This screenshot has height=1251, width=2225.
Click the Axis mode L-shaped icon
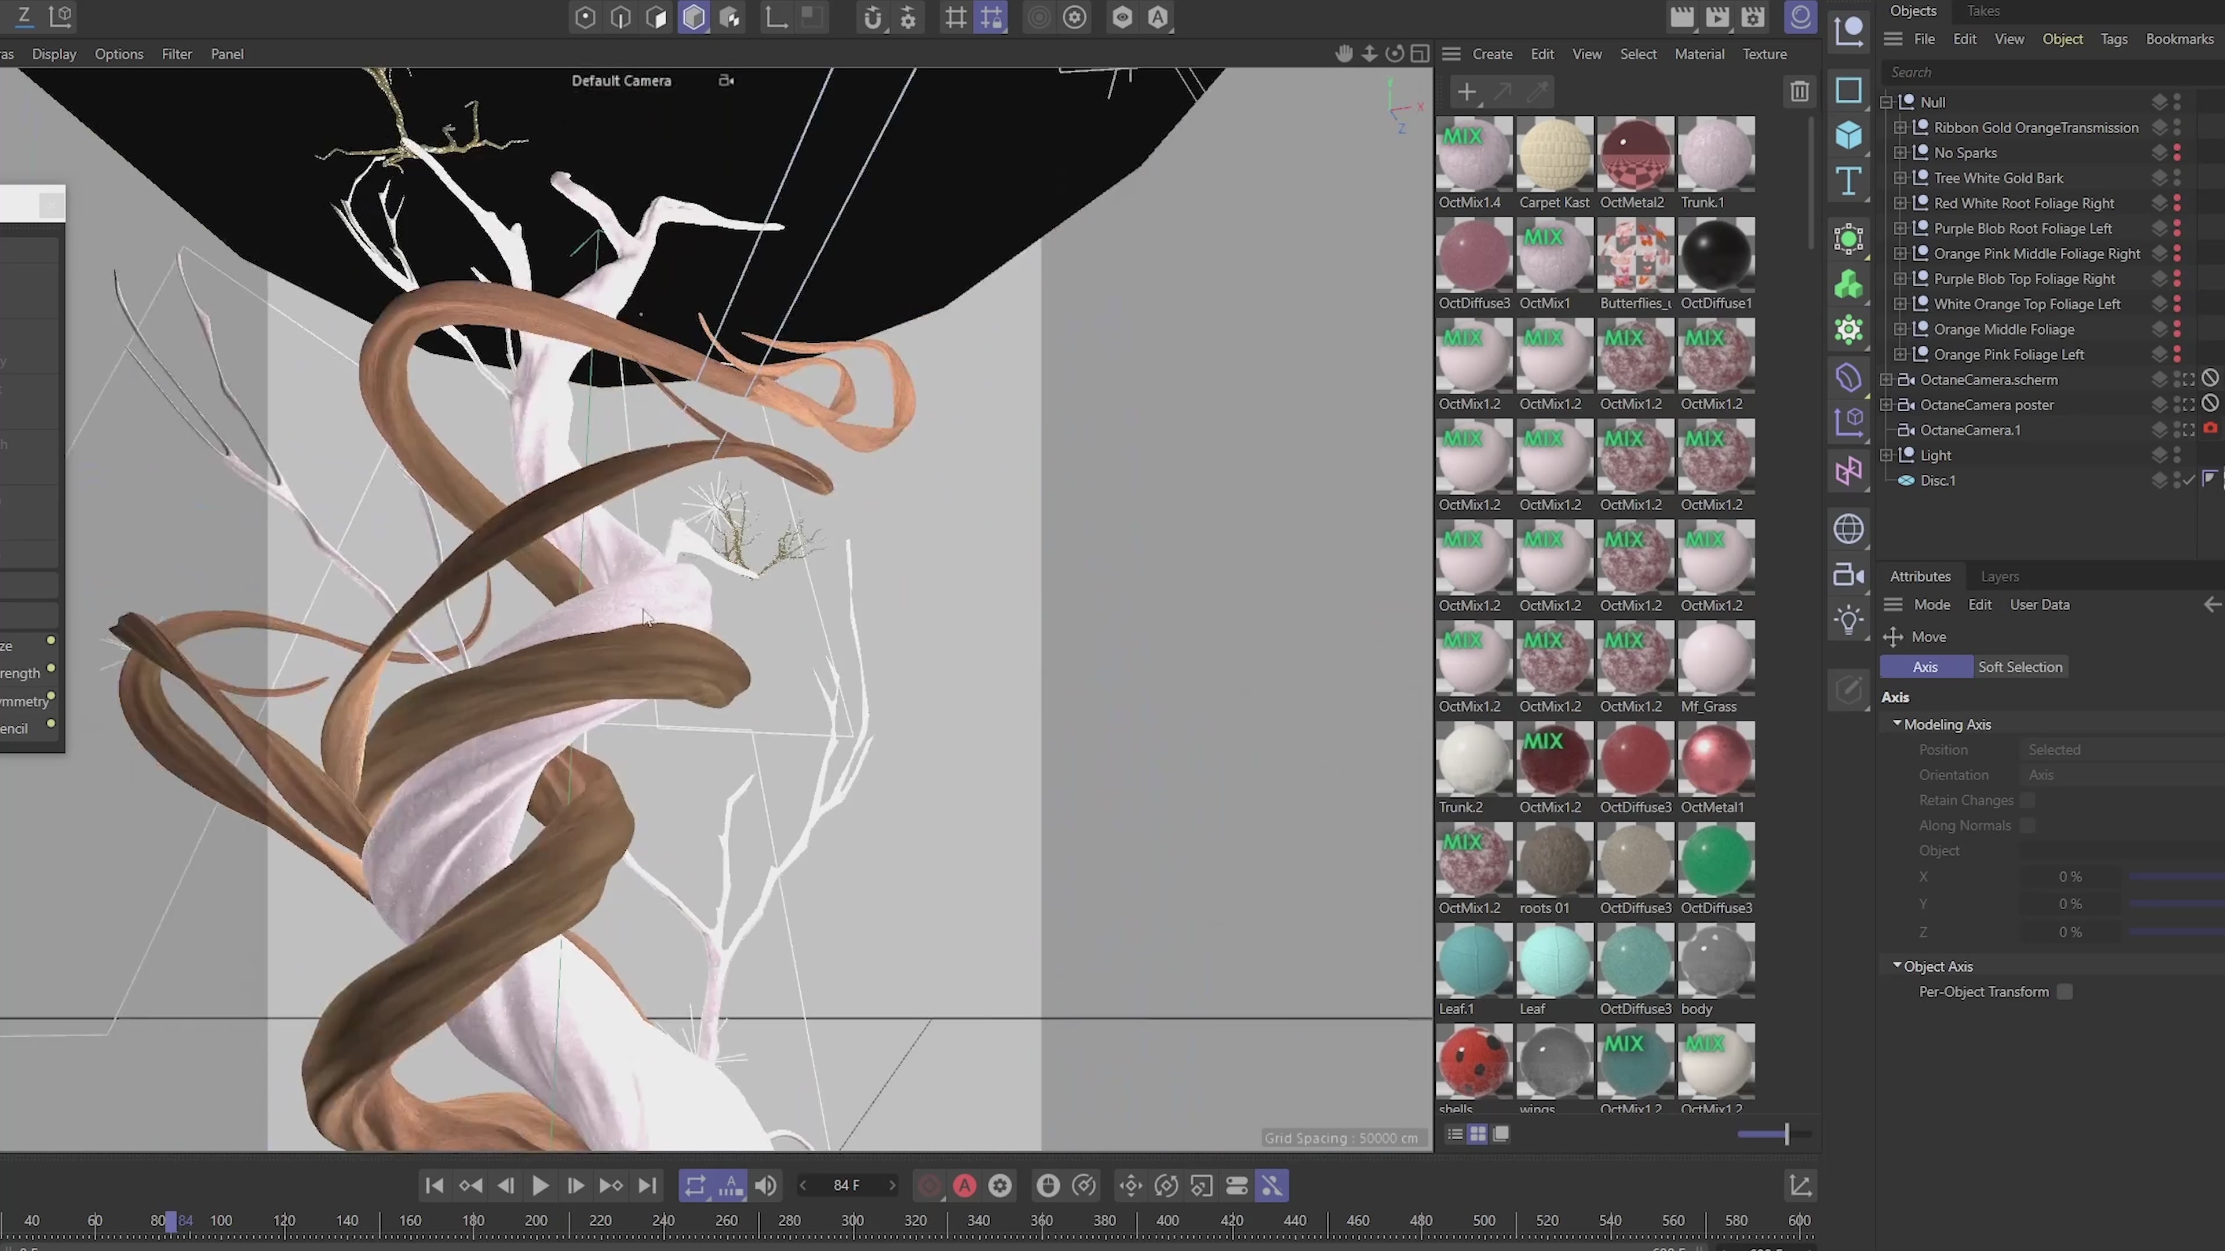point(776,17)
